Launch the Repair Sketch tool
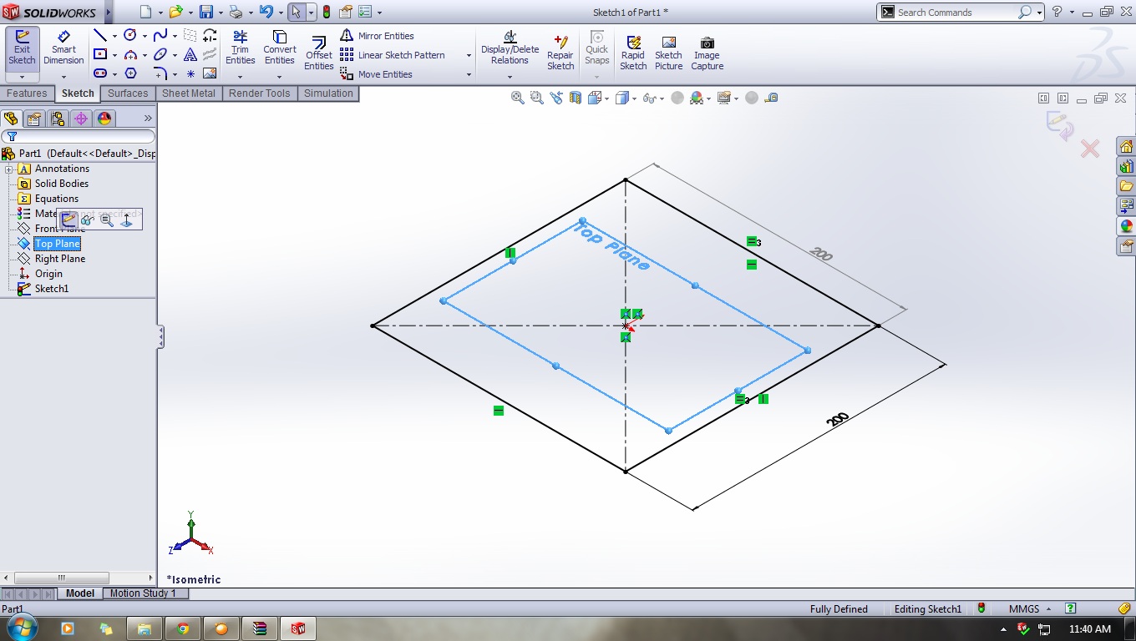This screenshot has height=641, width=1136. 560,52
